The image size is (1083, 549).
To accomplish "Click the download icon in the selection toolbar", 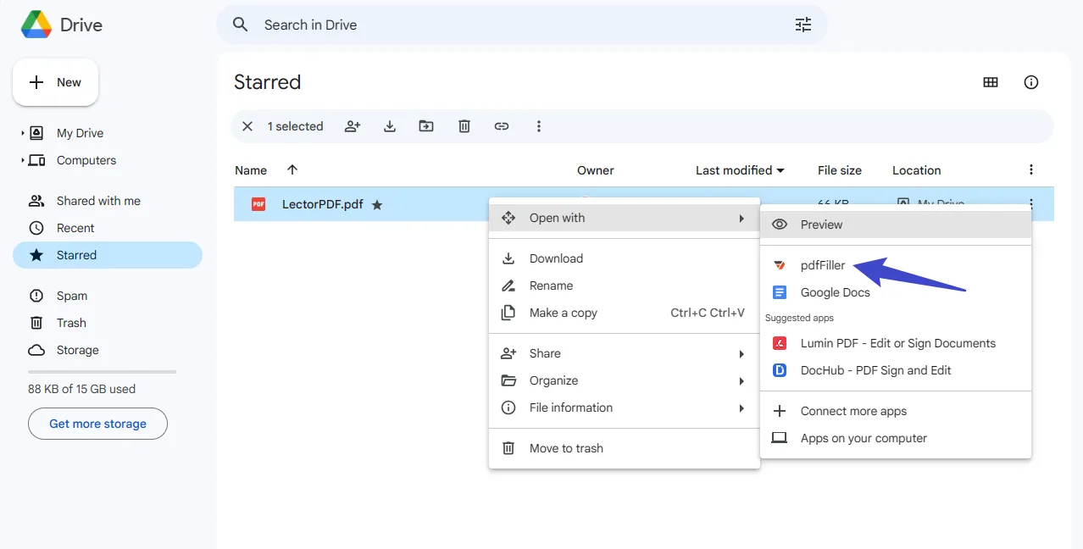I will 389,125.
